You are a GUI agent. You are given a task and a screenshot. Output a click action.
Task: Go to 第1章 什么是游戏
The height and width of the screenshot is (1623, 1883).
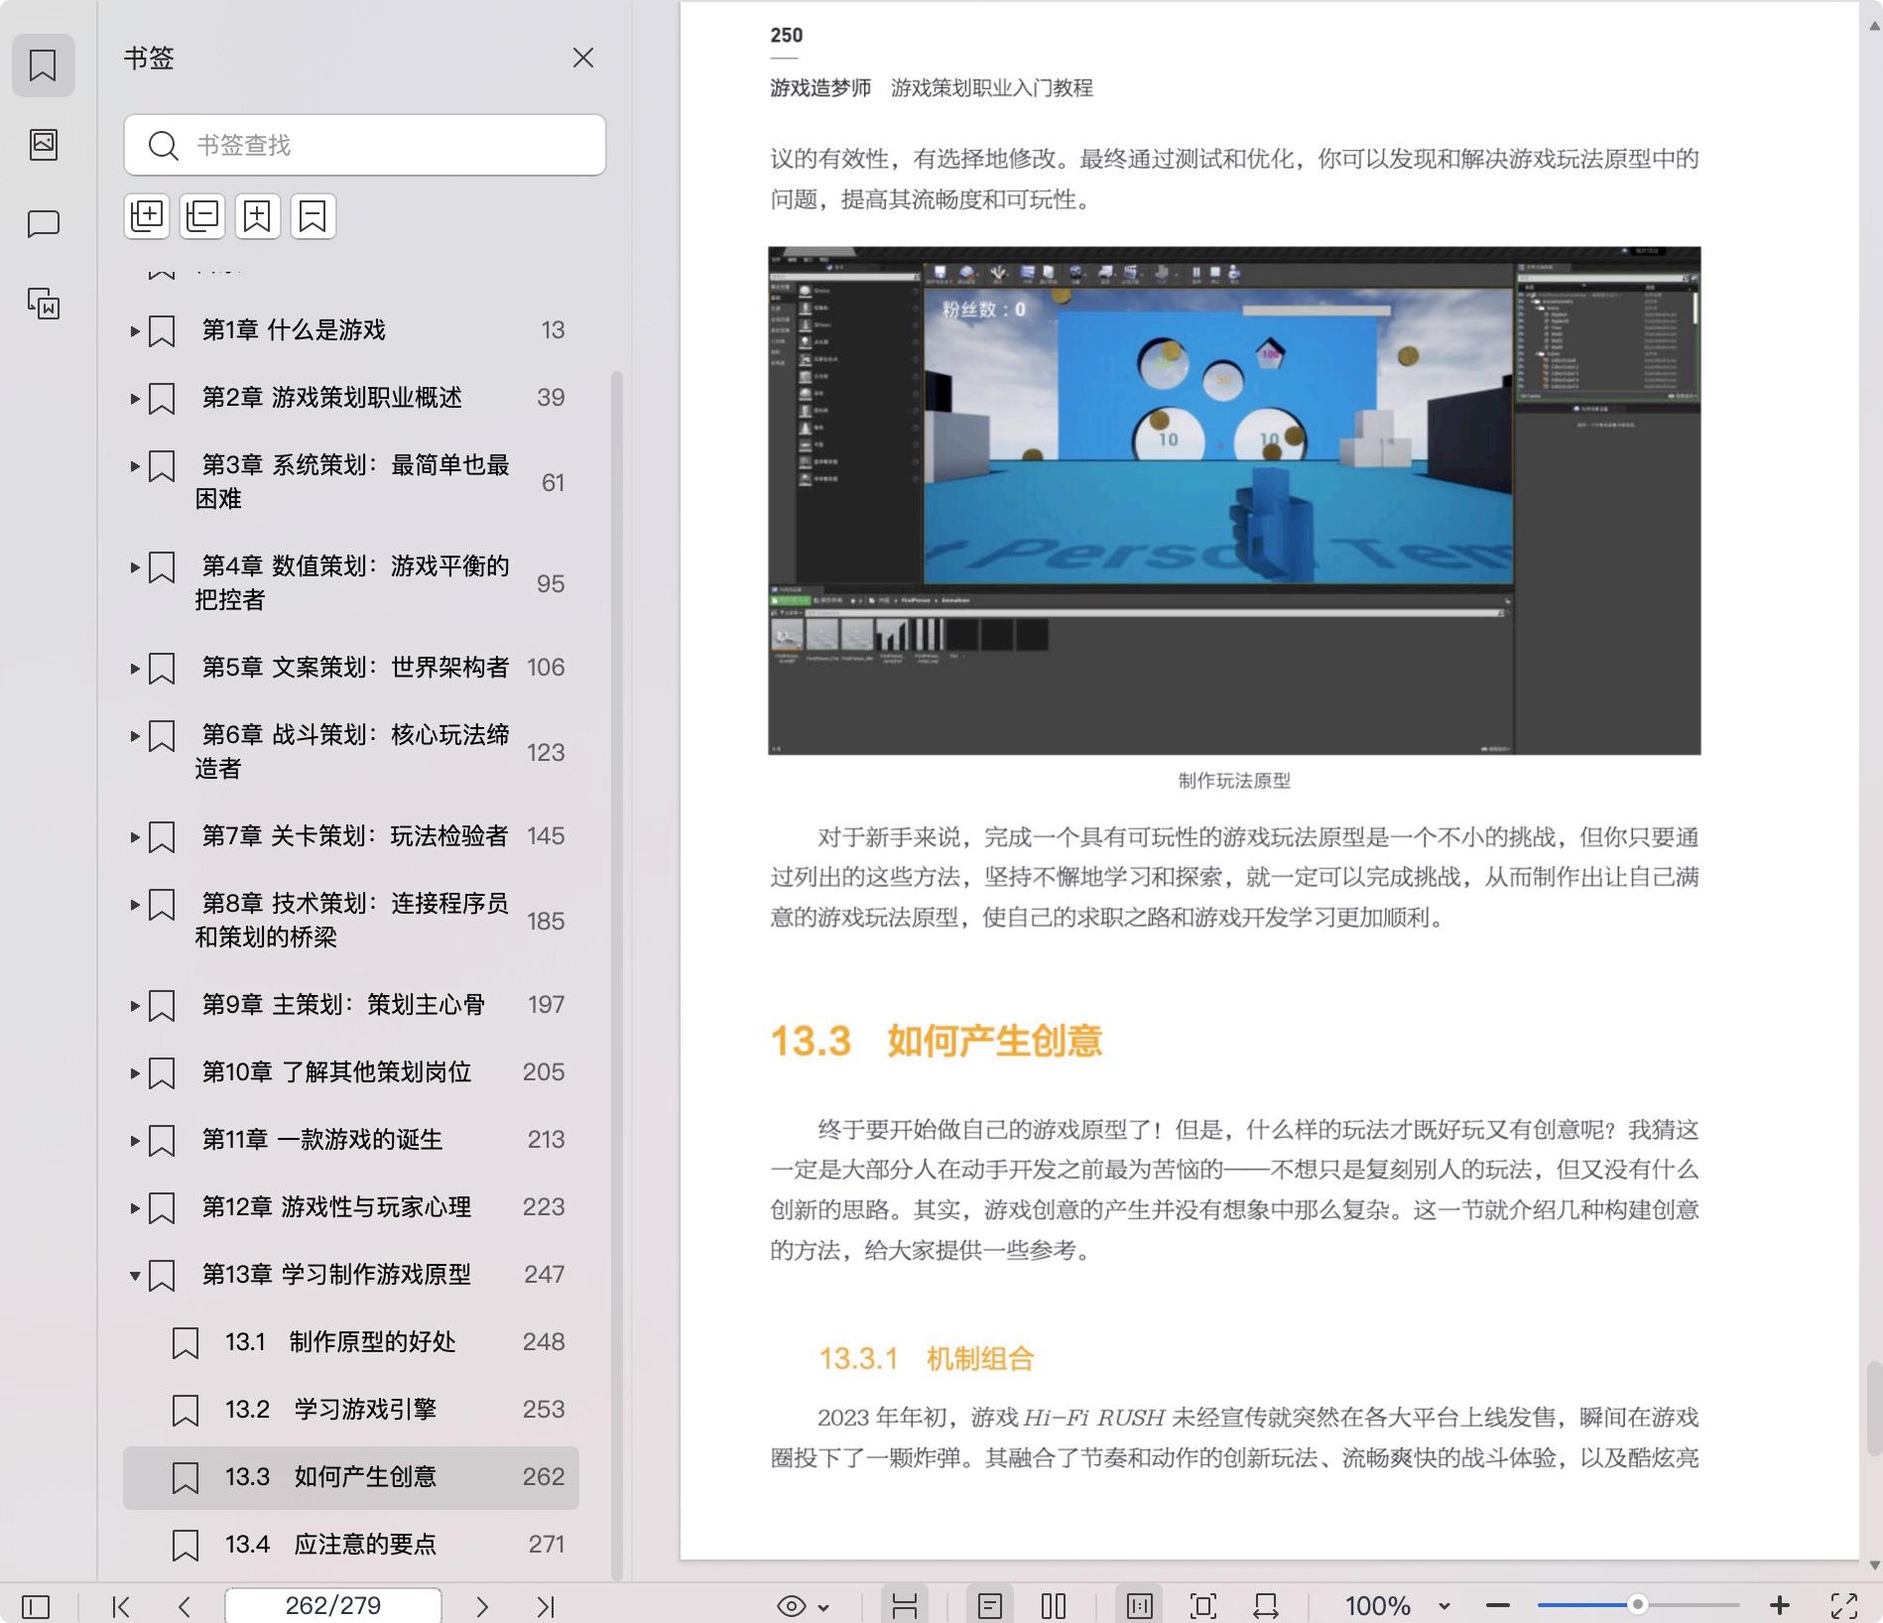[294, 330]
